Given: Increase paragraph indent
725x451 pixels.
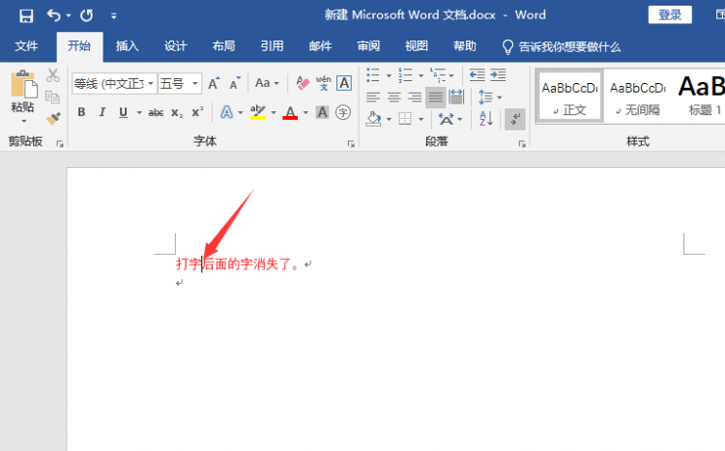Looking at the screenshot, I should coord(498,74).
